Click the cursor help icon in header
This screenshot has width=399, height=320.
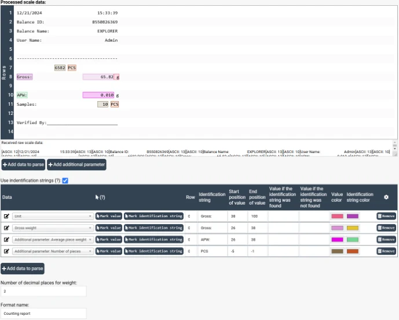100,197
